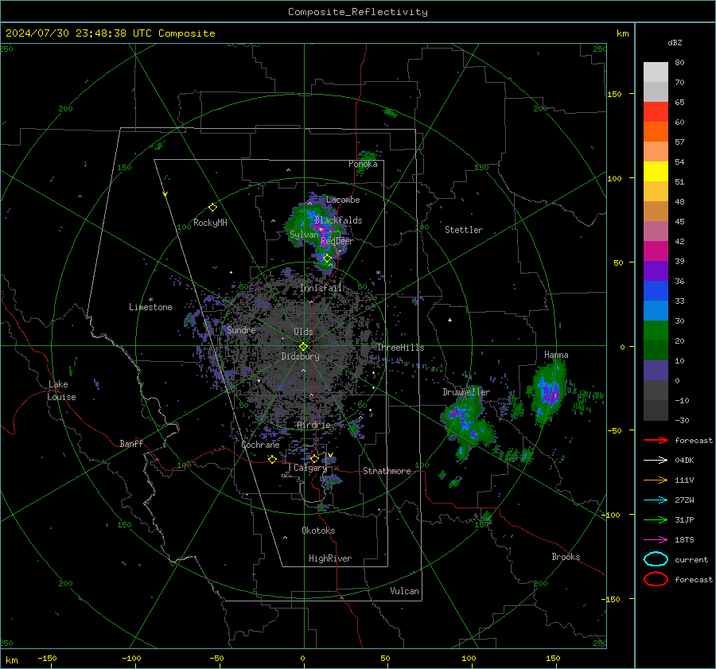Click the white 04DK arrow icon
The height and width of the screenshot is (669, 716).
coord(656,460)
